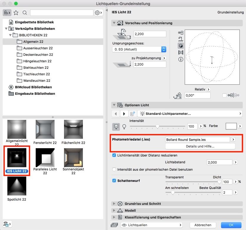Show favorites with the star icon
Screen dimensions: 246x230
pos(16,13)
